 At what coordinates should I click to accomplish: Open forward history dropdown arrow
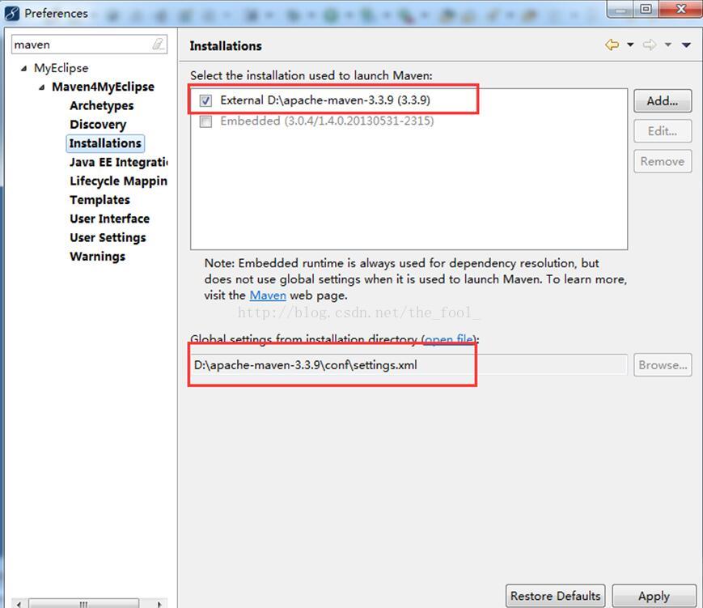pyautogui.click(x=668, y=45)
